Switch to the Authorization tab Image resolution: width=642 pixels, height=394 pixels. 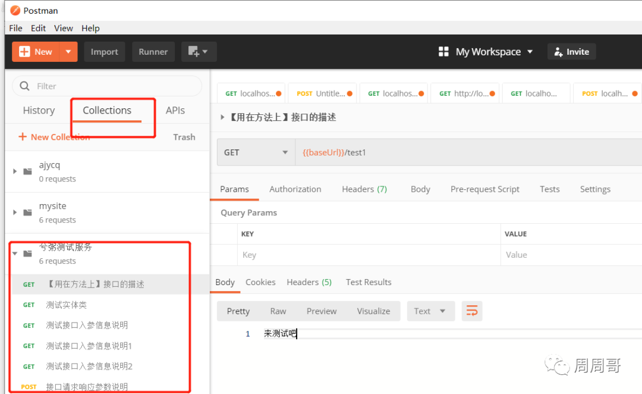coord(295,189)
